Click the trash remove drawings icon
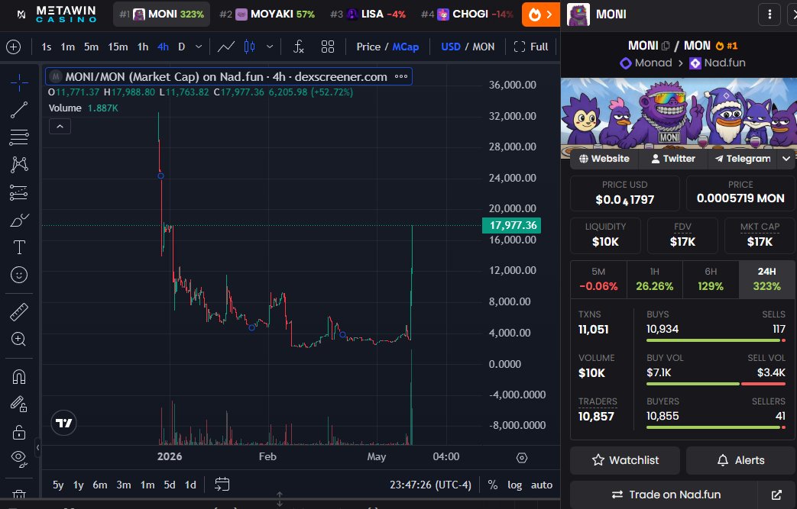Viewport: 797px width, 509px height. pyautogui.click(x=19, y=495)
